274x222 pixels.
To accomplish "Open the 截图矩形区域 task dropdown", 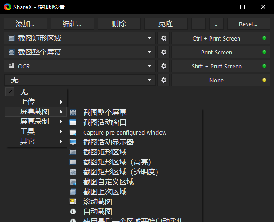I will click(x=80, y=38).
